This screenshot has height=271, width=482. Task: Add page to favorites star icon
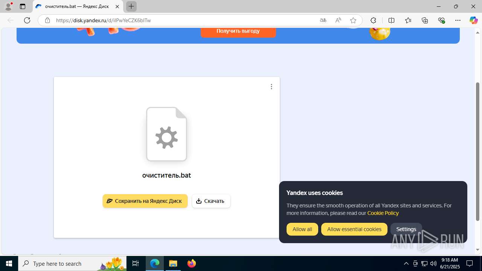tap(353, 20)
